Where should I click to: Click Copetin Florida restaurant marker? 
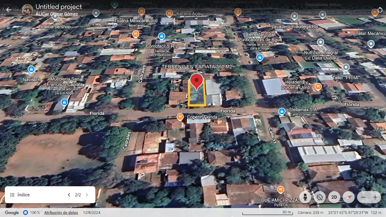pos(180,117)
